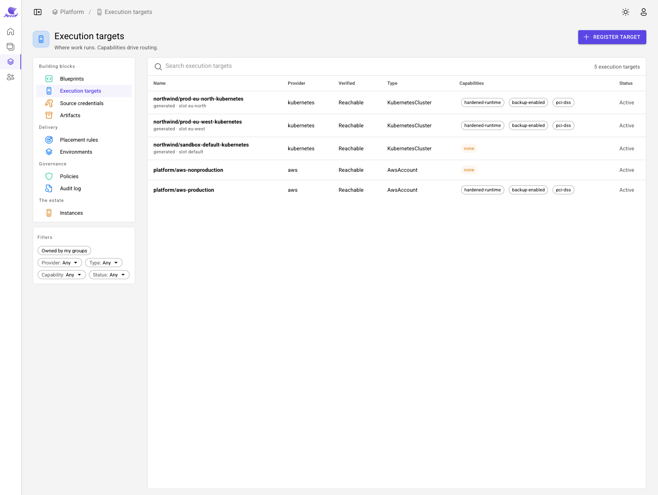Image resolution: width=658 pixels, height=495 pixels.
Task: Open the user account icon
Action: (x=644, y=12)
